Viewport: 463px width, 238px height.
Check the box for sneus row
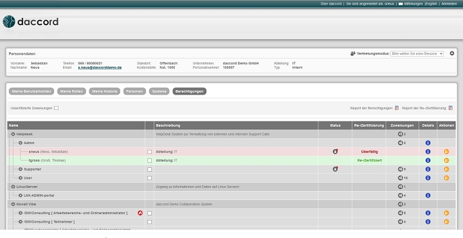[149, 152]
